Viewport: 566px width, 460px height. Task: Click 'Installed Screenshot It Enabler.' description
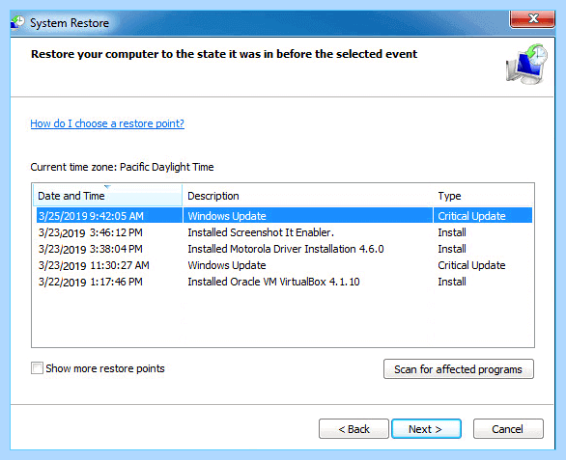[261, 232]
